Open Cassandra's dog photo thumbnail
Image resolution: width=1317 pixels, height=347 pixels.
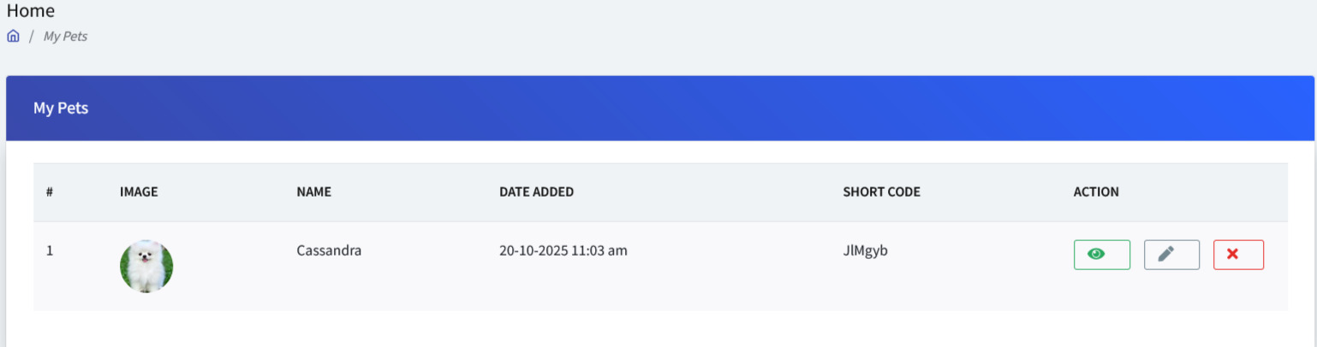(x=146, y=267)
